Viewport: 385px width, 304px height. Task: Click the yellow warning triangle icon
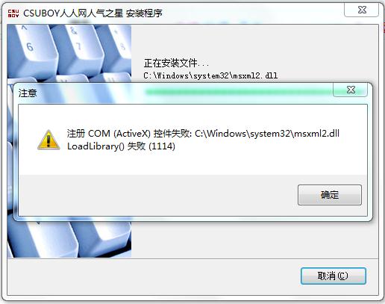[48, 140]
